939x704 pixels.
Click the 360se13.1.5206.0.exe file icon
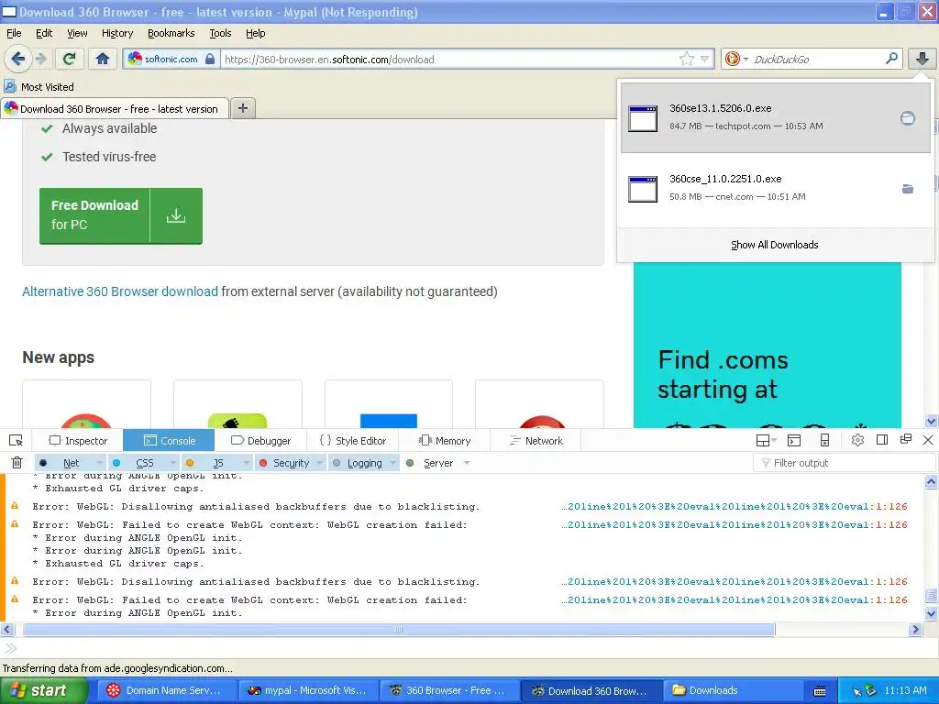click(x=643, y=118)
